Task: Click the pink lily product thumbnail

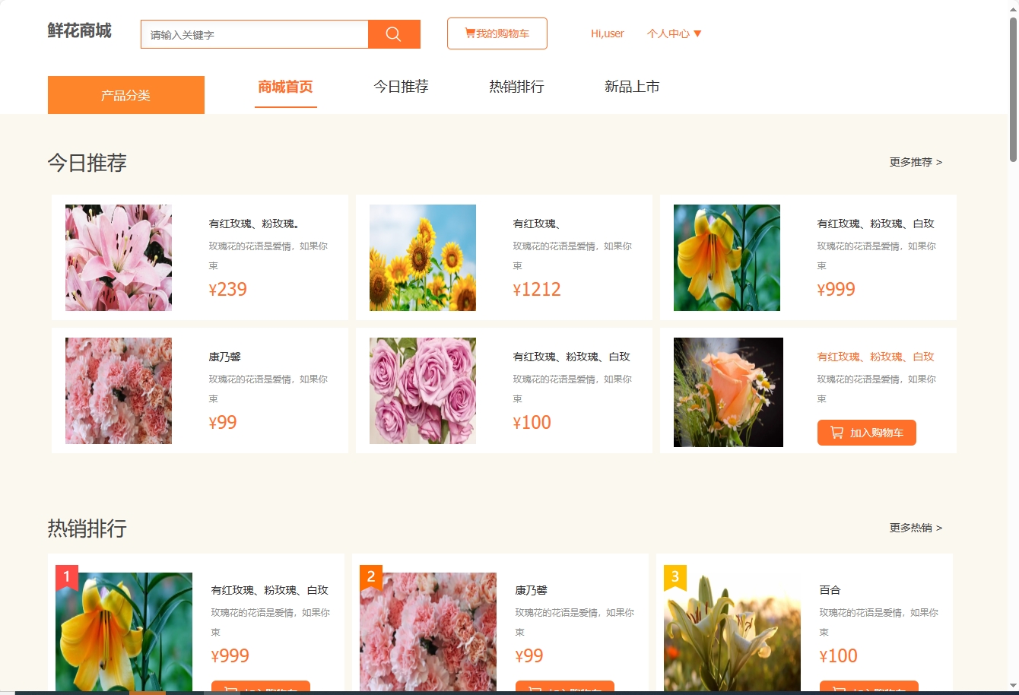Action: point(118,257)
